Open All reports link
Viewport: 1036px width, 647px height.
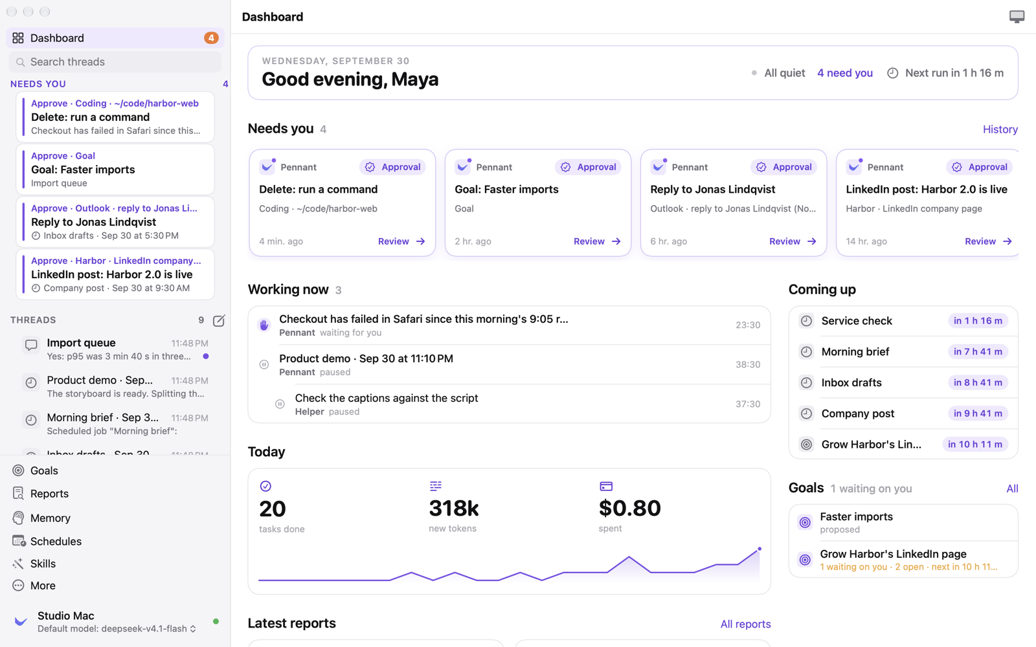coord(745,624)
